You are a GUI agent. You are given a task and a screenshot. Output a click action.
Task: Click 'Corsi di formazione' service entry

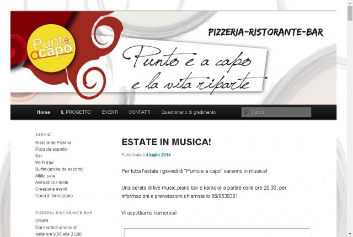pyautogui.click(x=54, y=196)
